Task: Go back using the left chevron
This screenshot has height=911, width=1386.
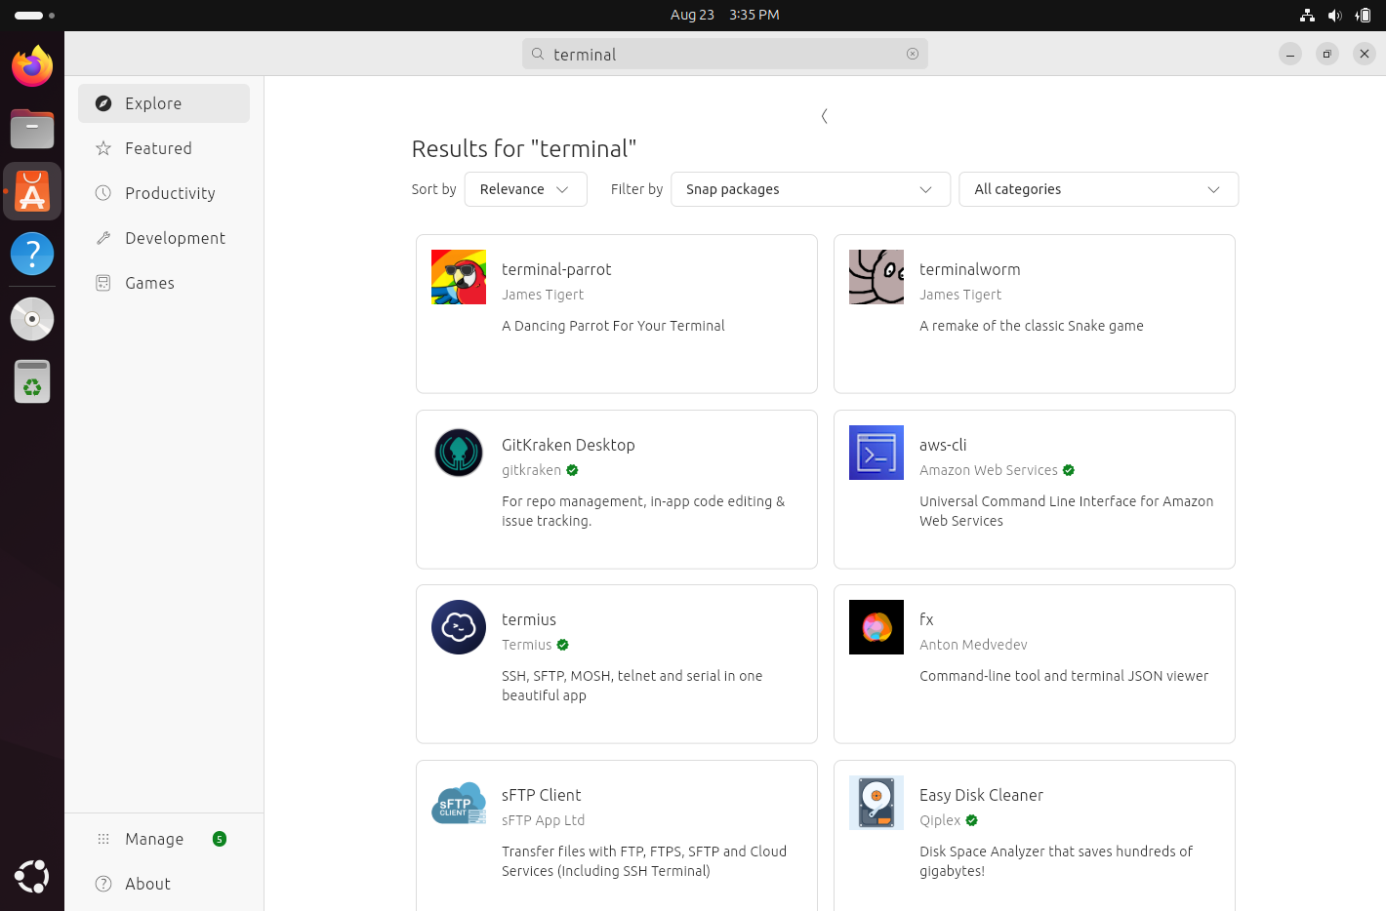Action: click(x=825, y=116)
